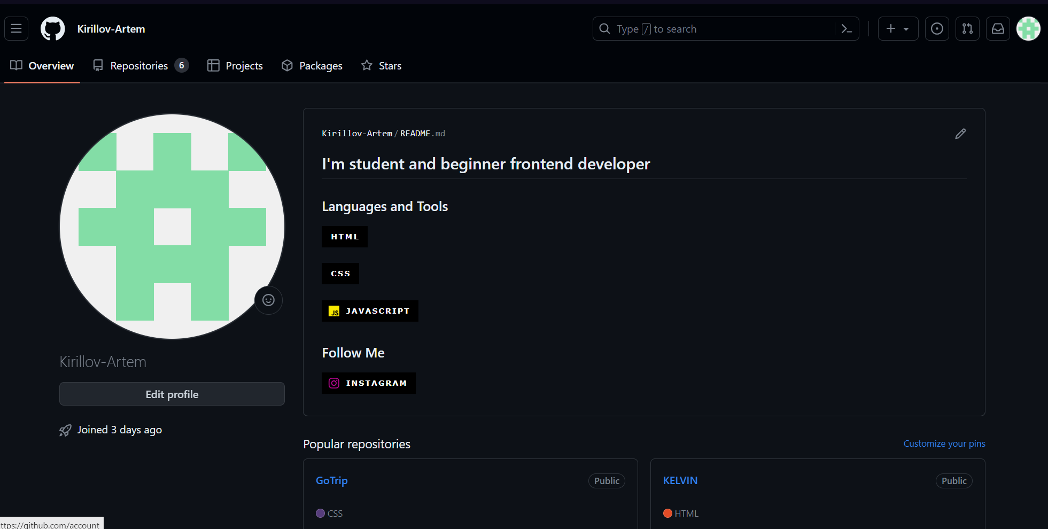Open the Kirillov-Artem README repository link
1048x529 pixels.
[x=357, y=134]
